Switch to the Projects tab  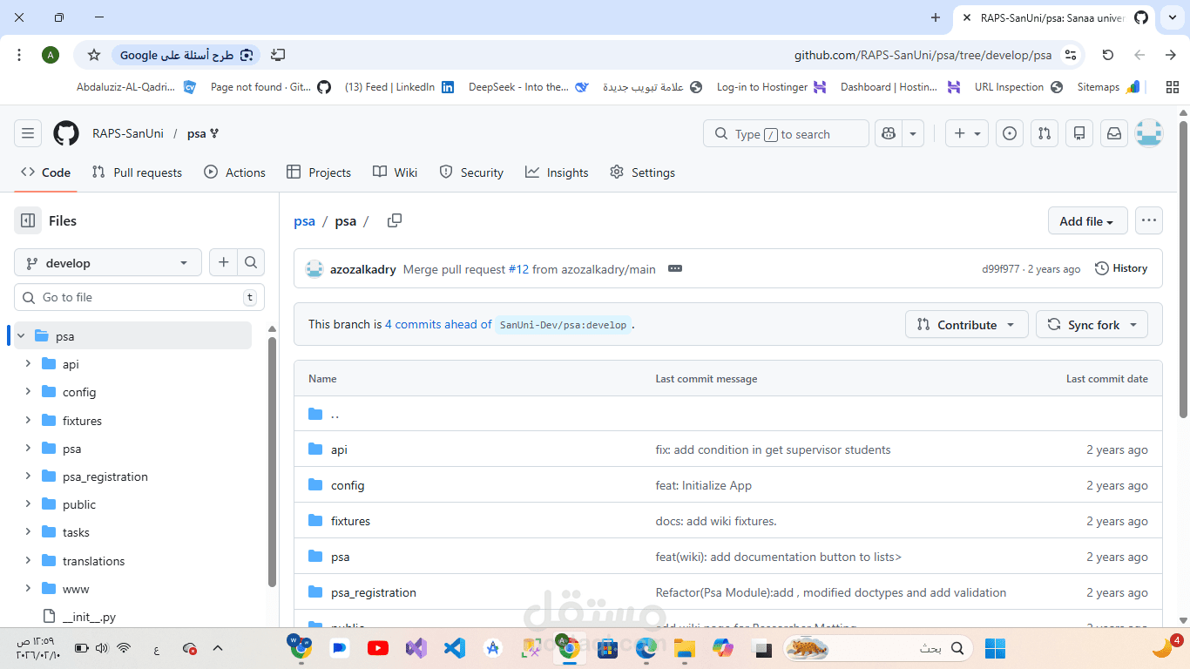[x=319, y=172]
